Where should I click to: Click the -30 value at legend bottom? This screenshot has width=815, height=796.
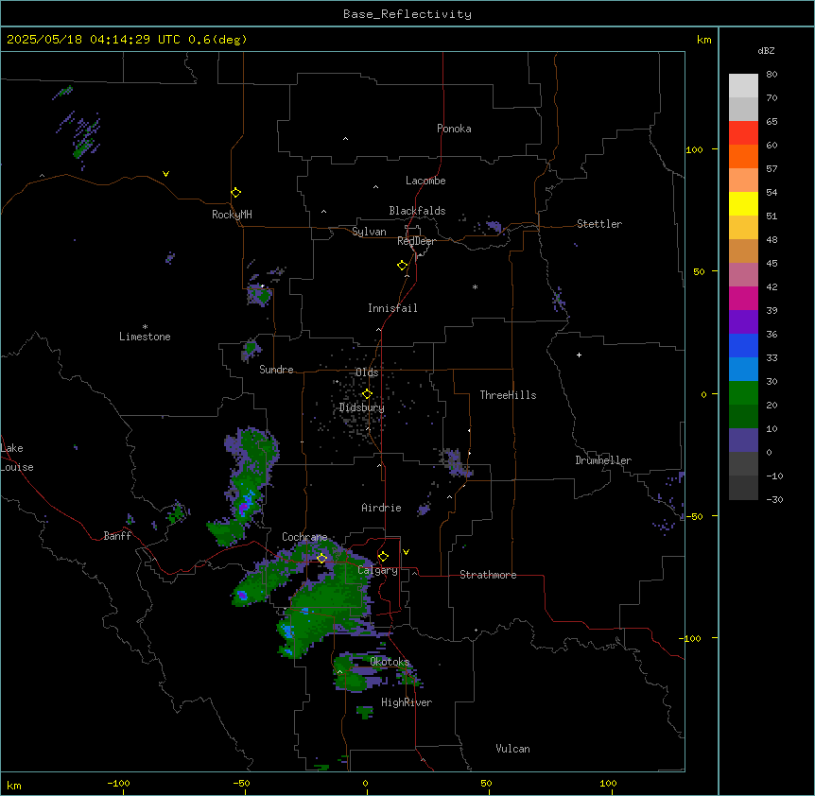click(x=774, y=499)
